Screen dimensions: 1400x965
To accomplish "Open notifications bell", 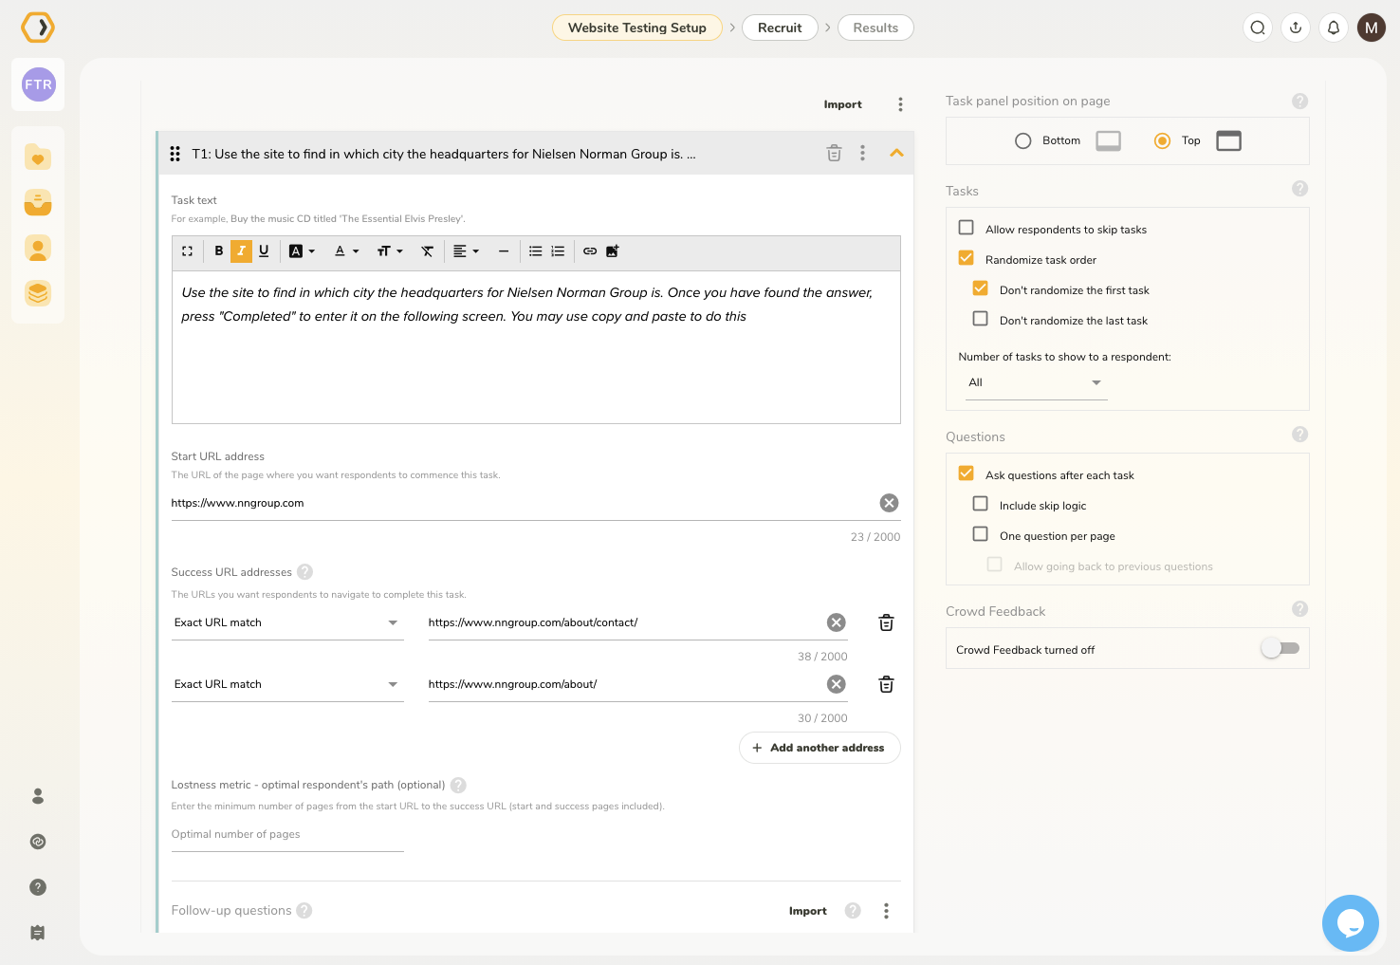I will click(x=1334, y=28).
